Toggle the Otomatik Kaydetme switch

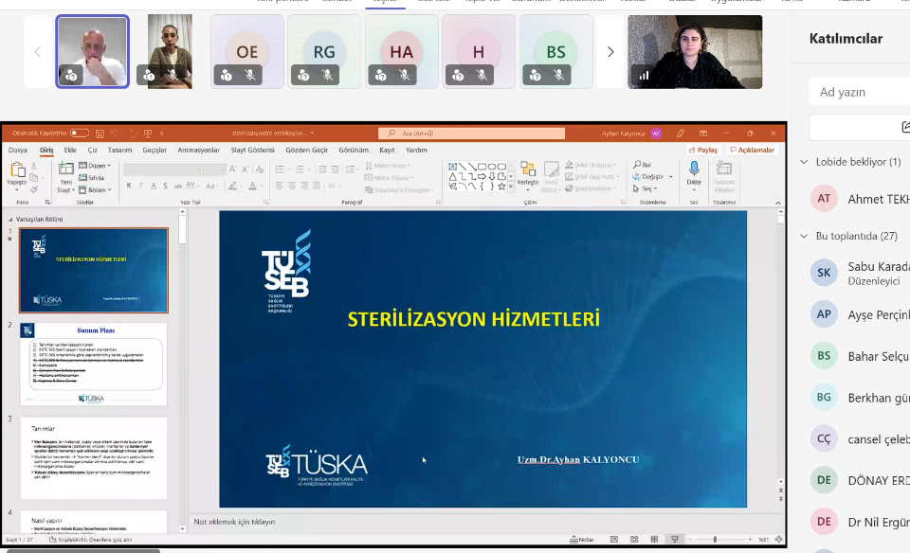click(x=80, y=134)
